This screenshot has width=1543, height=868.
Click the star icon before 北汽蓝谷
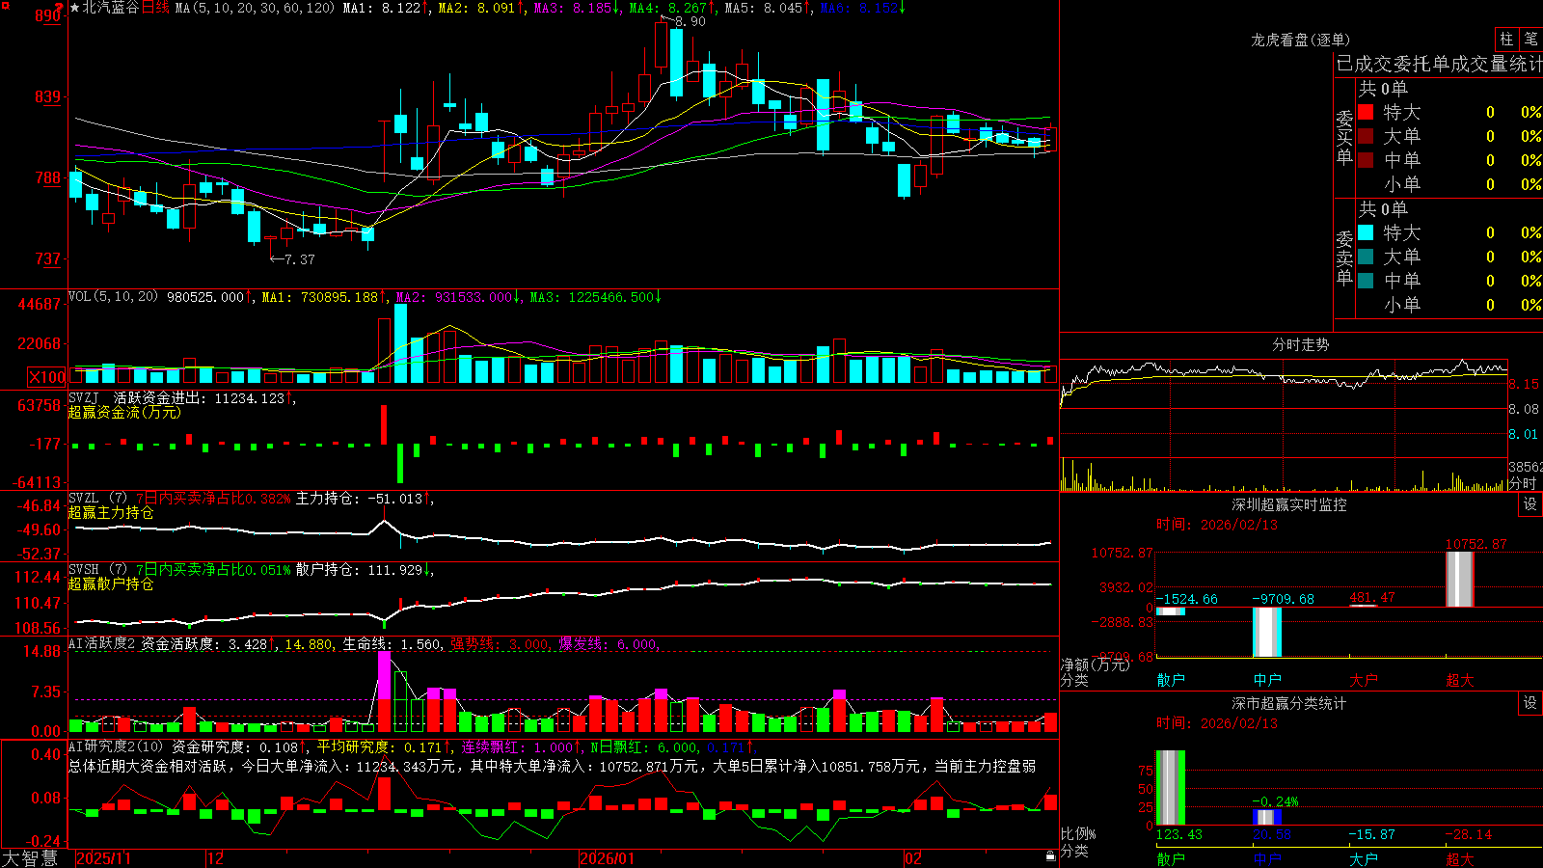tap(75, 8)
